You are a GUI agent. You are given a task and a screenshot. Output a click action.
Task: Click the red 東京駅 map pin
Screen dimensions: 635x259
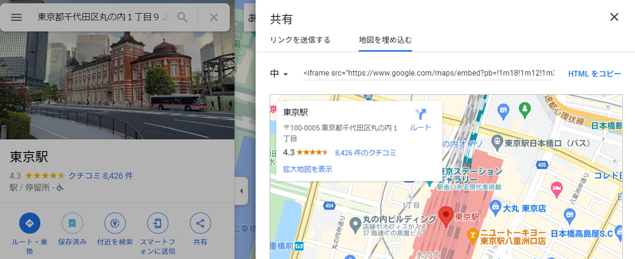(446, 217)
